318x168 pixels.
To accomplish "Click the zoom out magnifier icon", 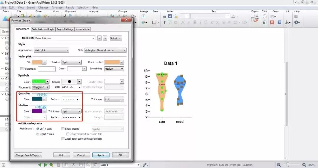I will click(x=279, y=165).
